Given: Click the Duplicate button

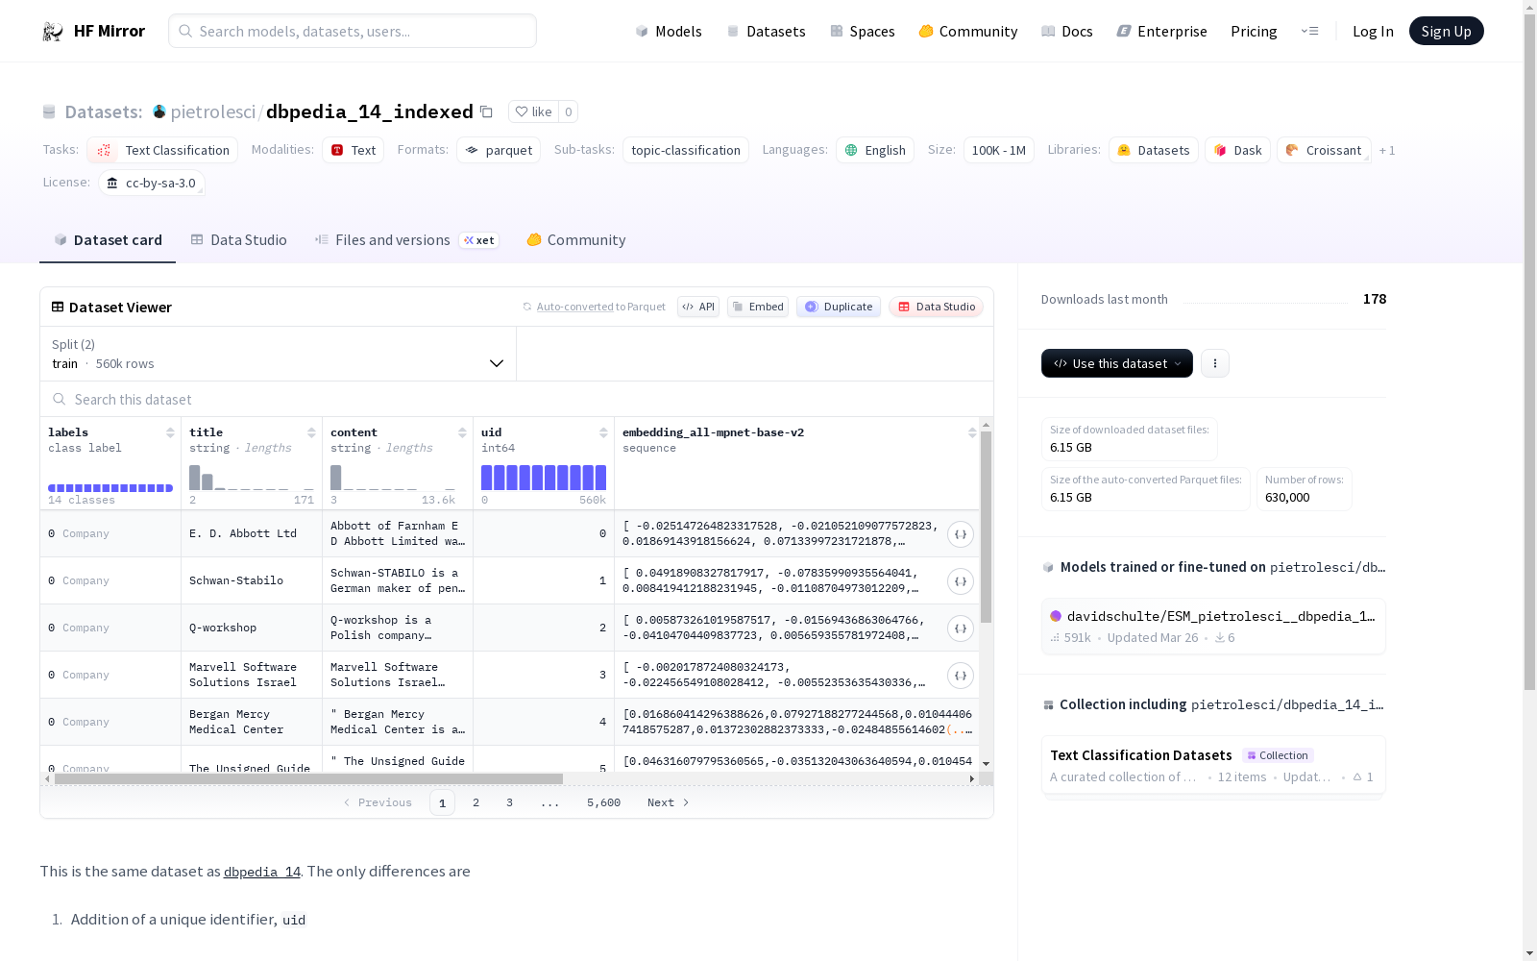Looking at the screenshot, I should tap(839, 308).
